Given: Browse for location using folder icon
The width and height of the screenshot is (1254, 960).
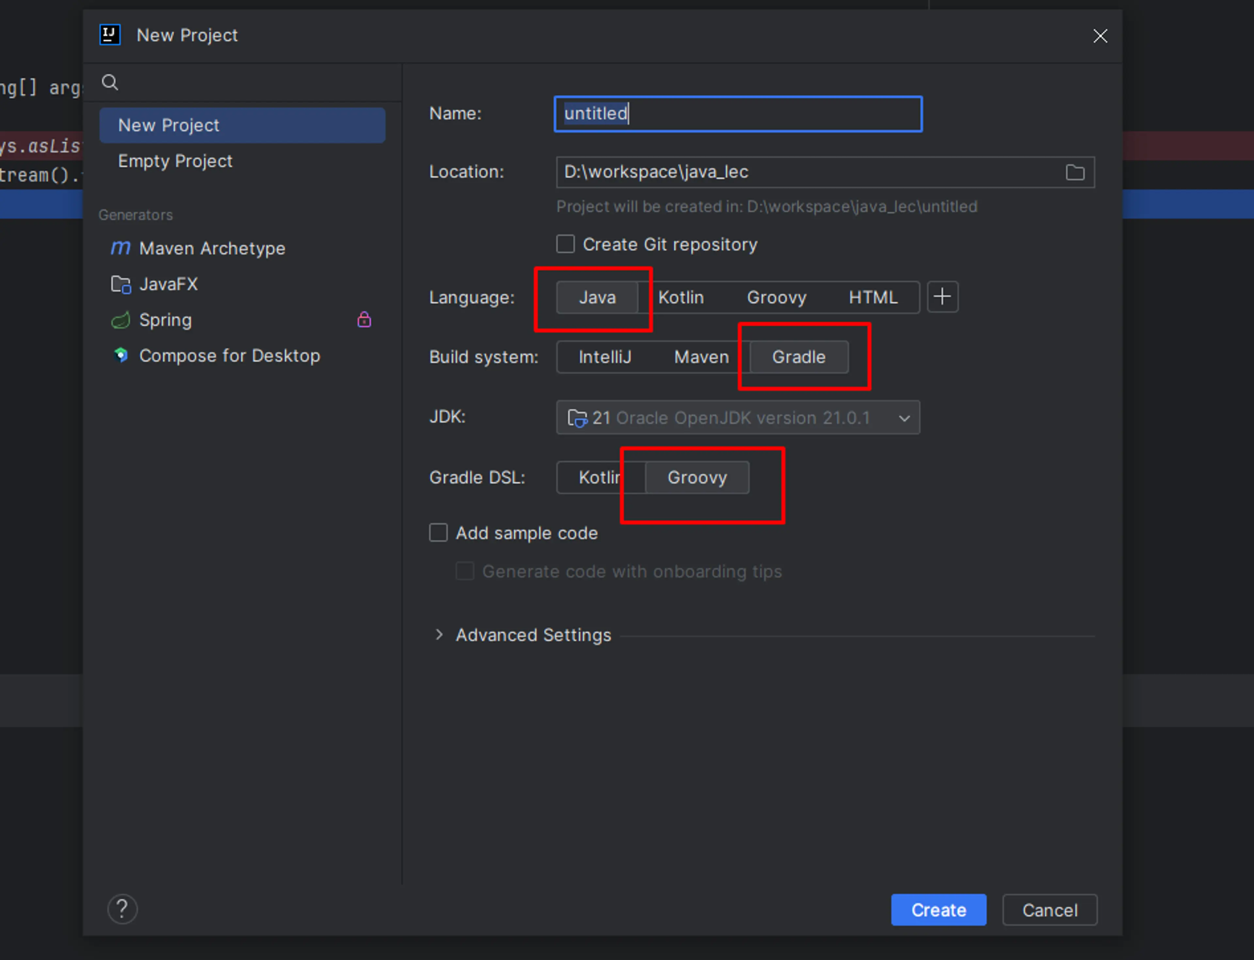Looking at the screenshot, I should (x=1075, y=172).
